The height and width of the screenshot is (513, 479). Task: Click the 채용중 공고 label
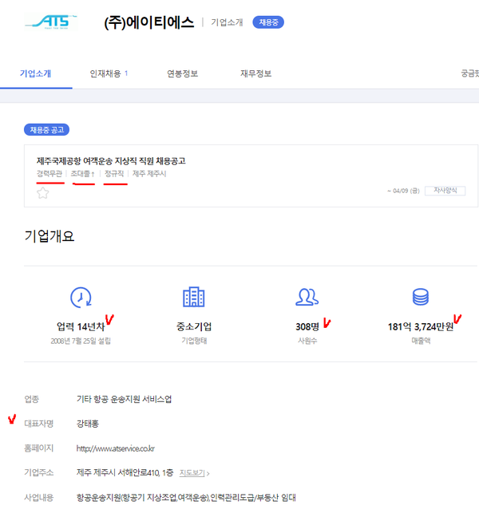point(46,130)
